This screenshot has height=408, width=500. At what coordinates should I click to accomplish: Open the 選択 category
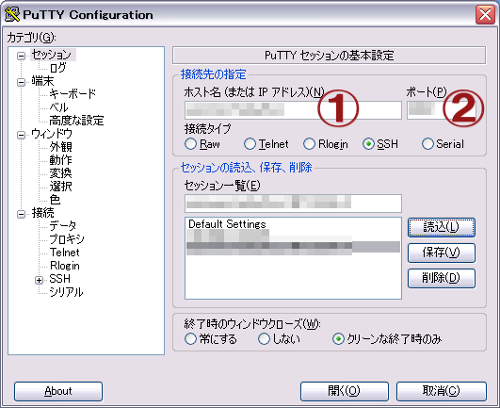click(60, 186)
